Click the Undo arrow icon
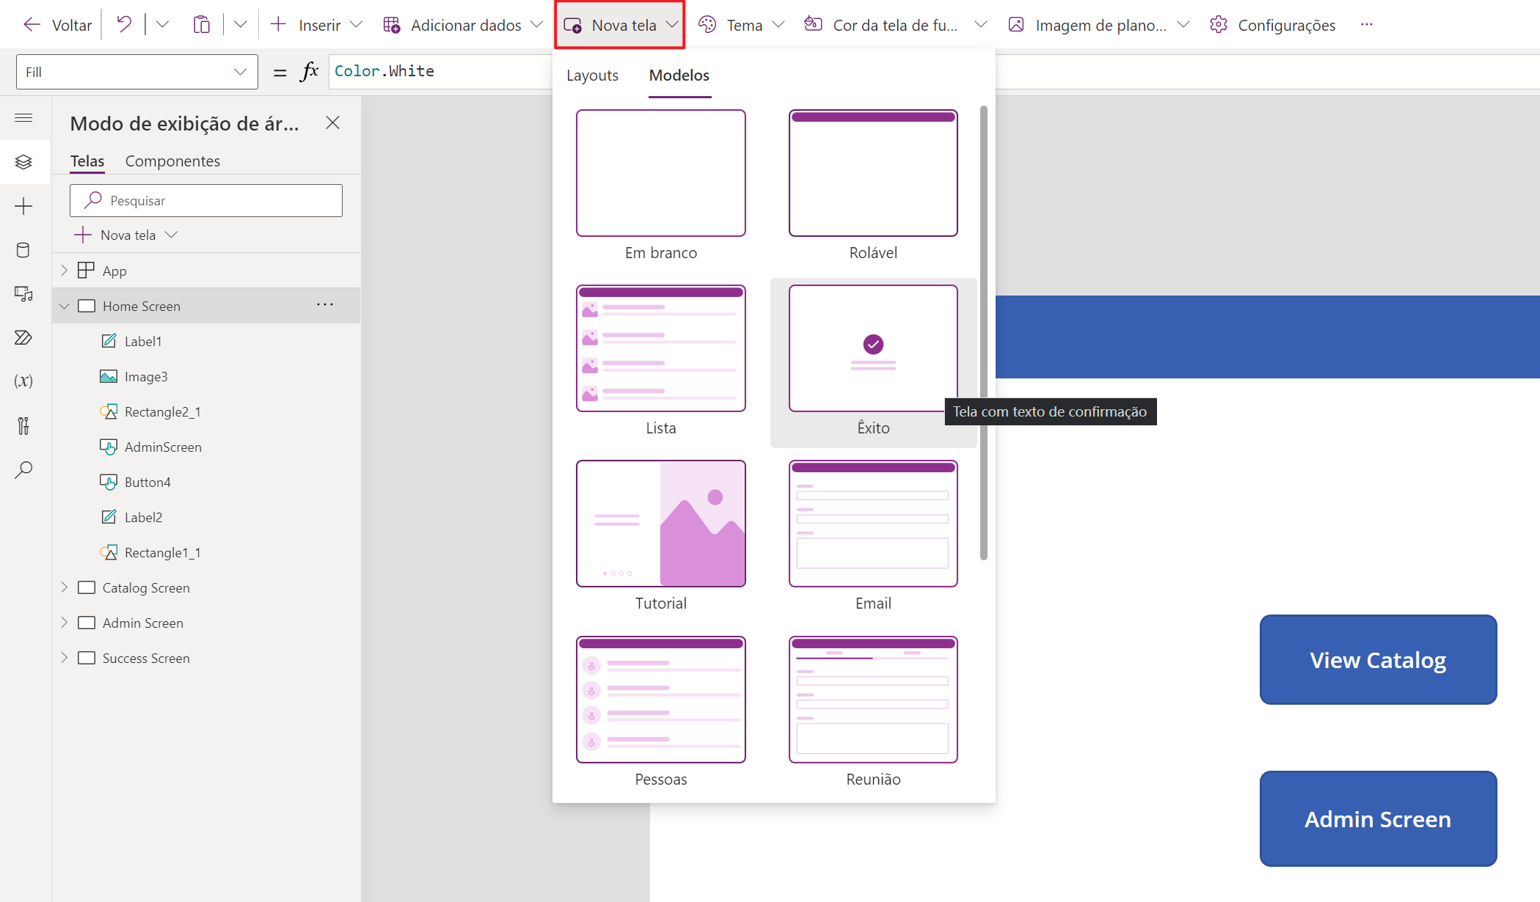1540x902 pixels. [124, 25]
